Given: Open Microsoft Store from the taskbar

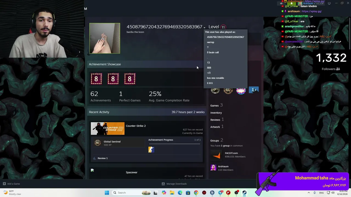Looking at the screenshot, I should tap(188, 193).
